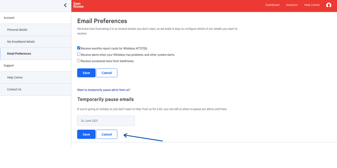Uncheck monthly report cards for Whitebox checkbox
This screenshot has width=337, height=168.
click(x=79, y=48)
